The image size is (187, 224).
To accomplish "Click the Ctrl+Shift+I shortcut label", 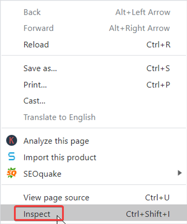I will coord(148,214).
